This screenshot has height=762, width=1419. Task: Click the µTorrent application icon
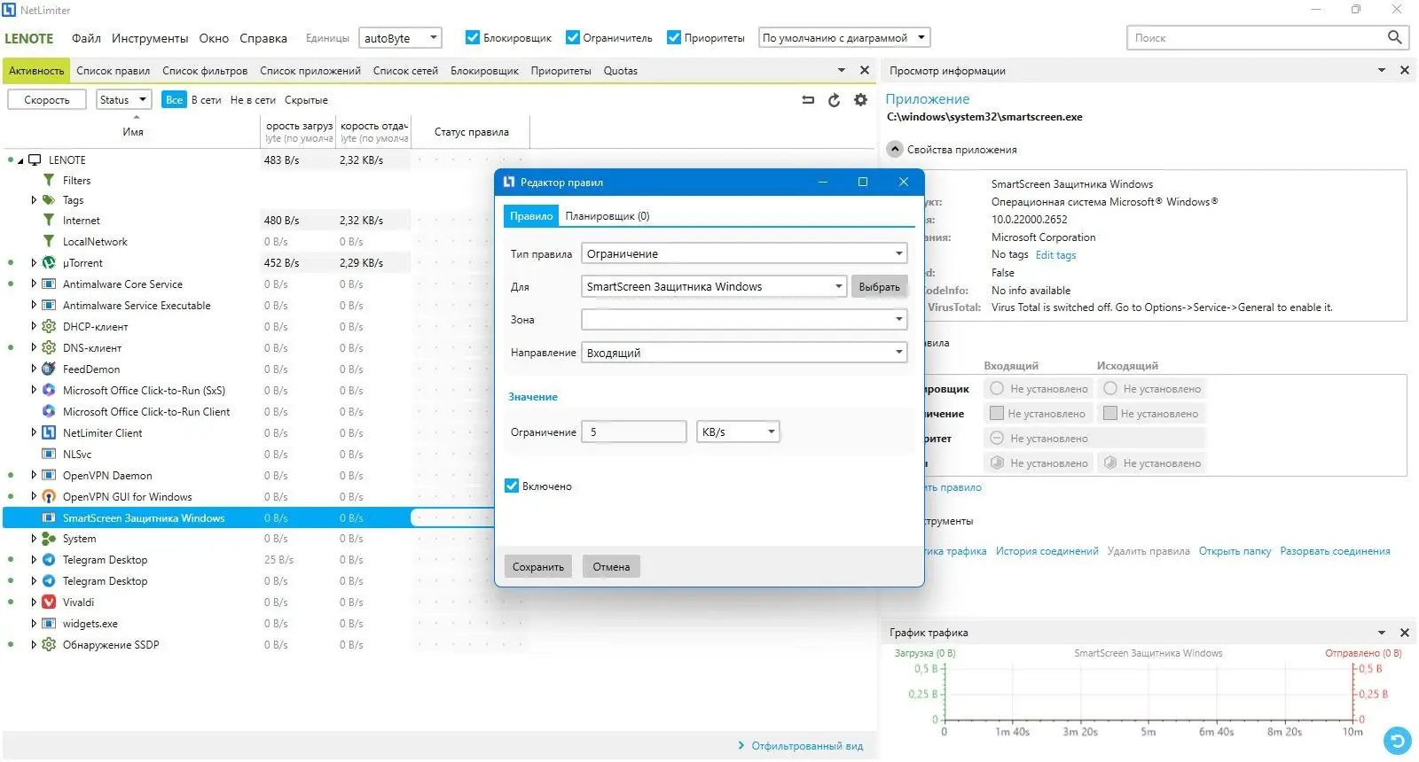tap(49, 262)
